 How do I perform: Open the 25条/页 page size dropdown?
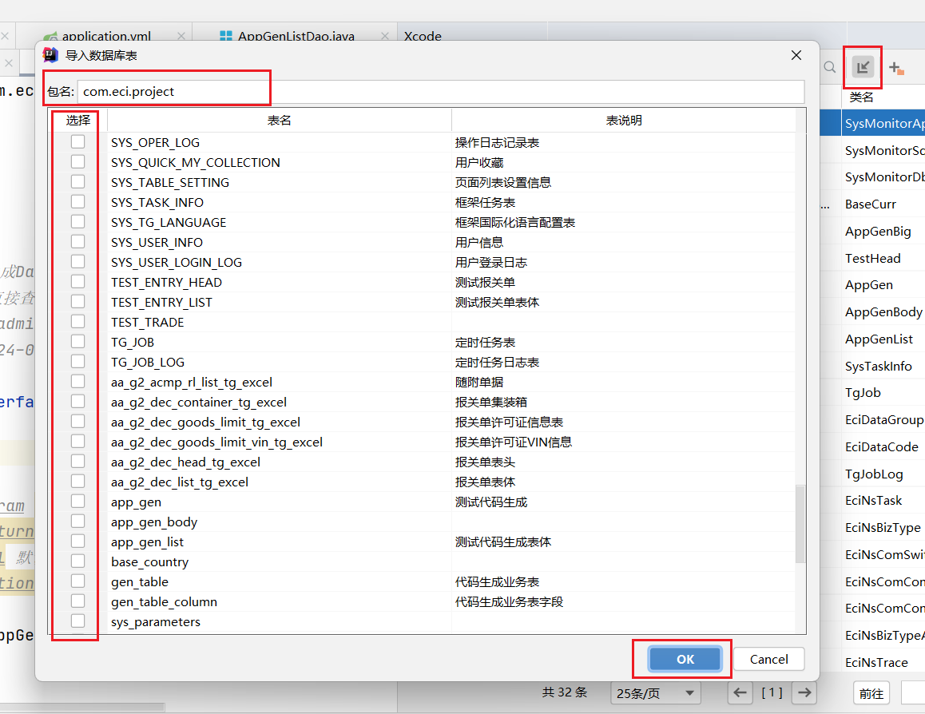656,693
